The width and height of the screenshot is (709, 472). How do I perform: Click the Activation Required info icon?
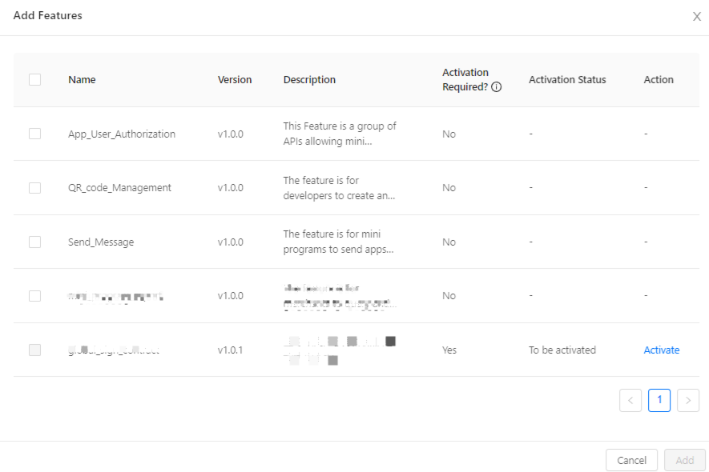click(x=497, y=87)
